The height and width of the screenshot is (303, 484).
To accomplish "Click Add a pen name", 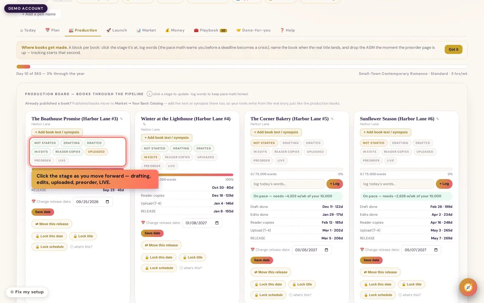I will coord(39,14).
